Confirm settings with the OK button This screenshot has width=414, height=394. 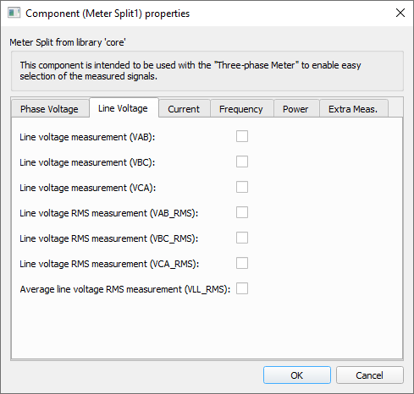click(297, 375)
